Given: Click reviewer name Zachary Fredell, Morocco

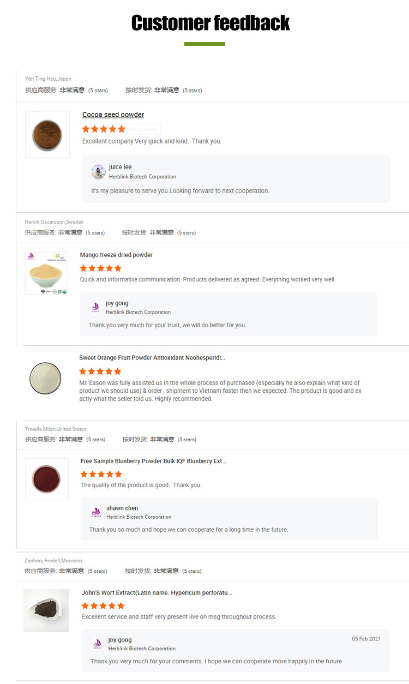Looking at the screenshot, I should point(53,560).
